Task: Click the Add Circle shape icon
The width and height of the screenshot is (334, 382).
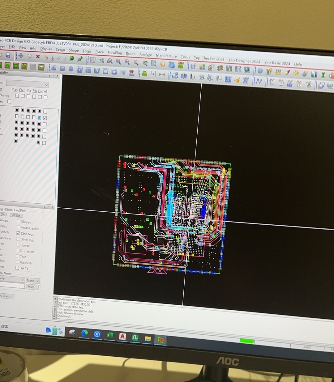Action: pyautogui.click(x=71, y=69)
